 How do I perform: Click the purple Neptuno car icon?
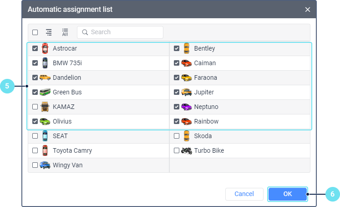coord(186,107)
